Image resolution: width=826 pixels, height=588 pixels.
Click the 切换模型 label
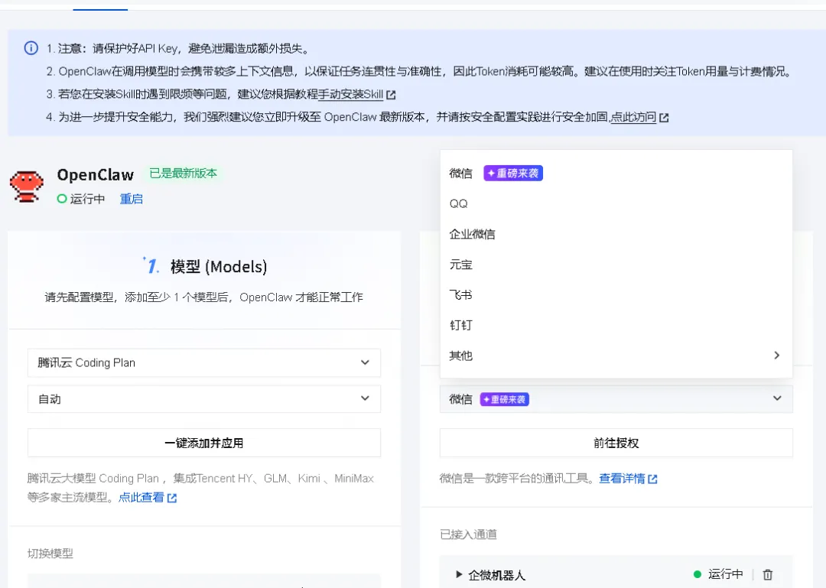tap(50, 554)
